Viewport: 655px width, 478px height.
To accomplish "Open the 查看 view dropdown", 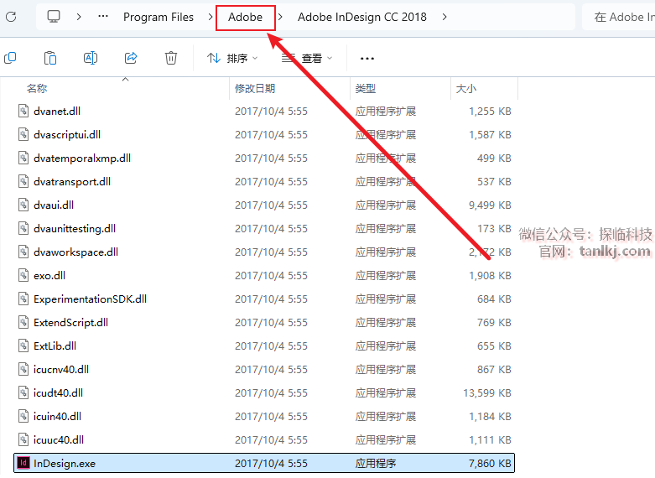I will (307, 59).
